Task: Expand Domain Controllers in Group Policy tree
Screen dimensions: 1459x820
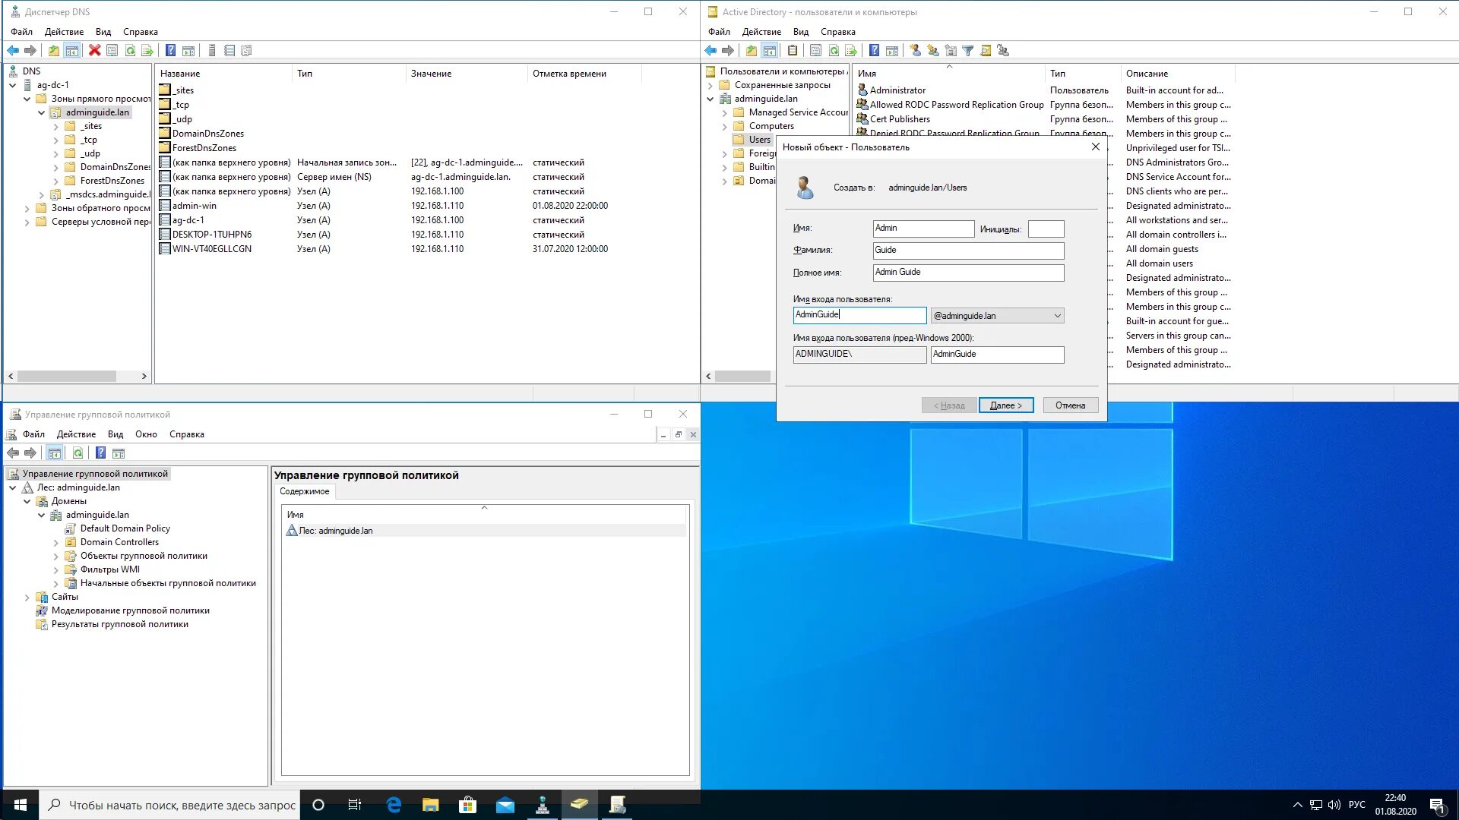Action: coord(56,543)
